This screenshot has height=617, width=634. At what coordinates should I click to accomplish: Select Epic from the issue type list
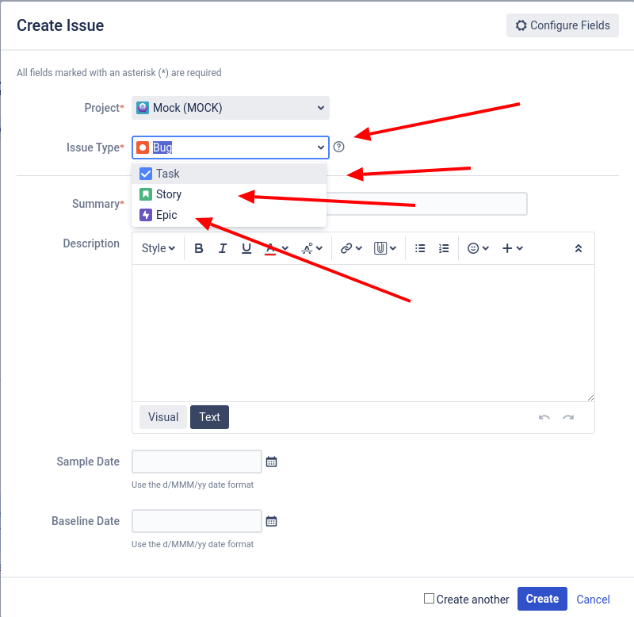pyautogui.click(x=229, y=215)
